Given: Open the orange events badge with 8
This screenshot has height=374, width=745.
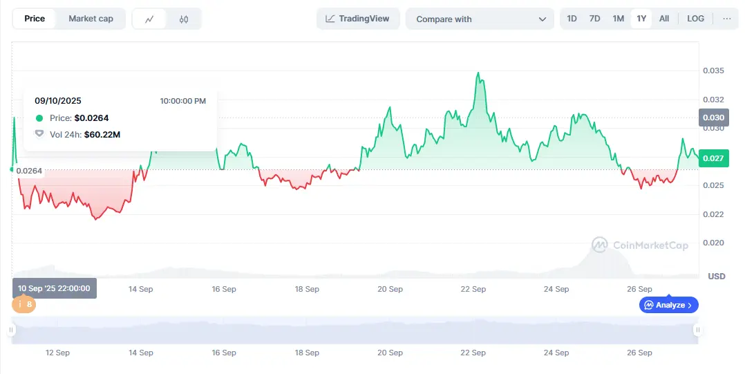Looking at the screenshot, I should pos(23,304).
